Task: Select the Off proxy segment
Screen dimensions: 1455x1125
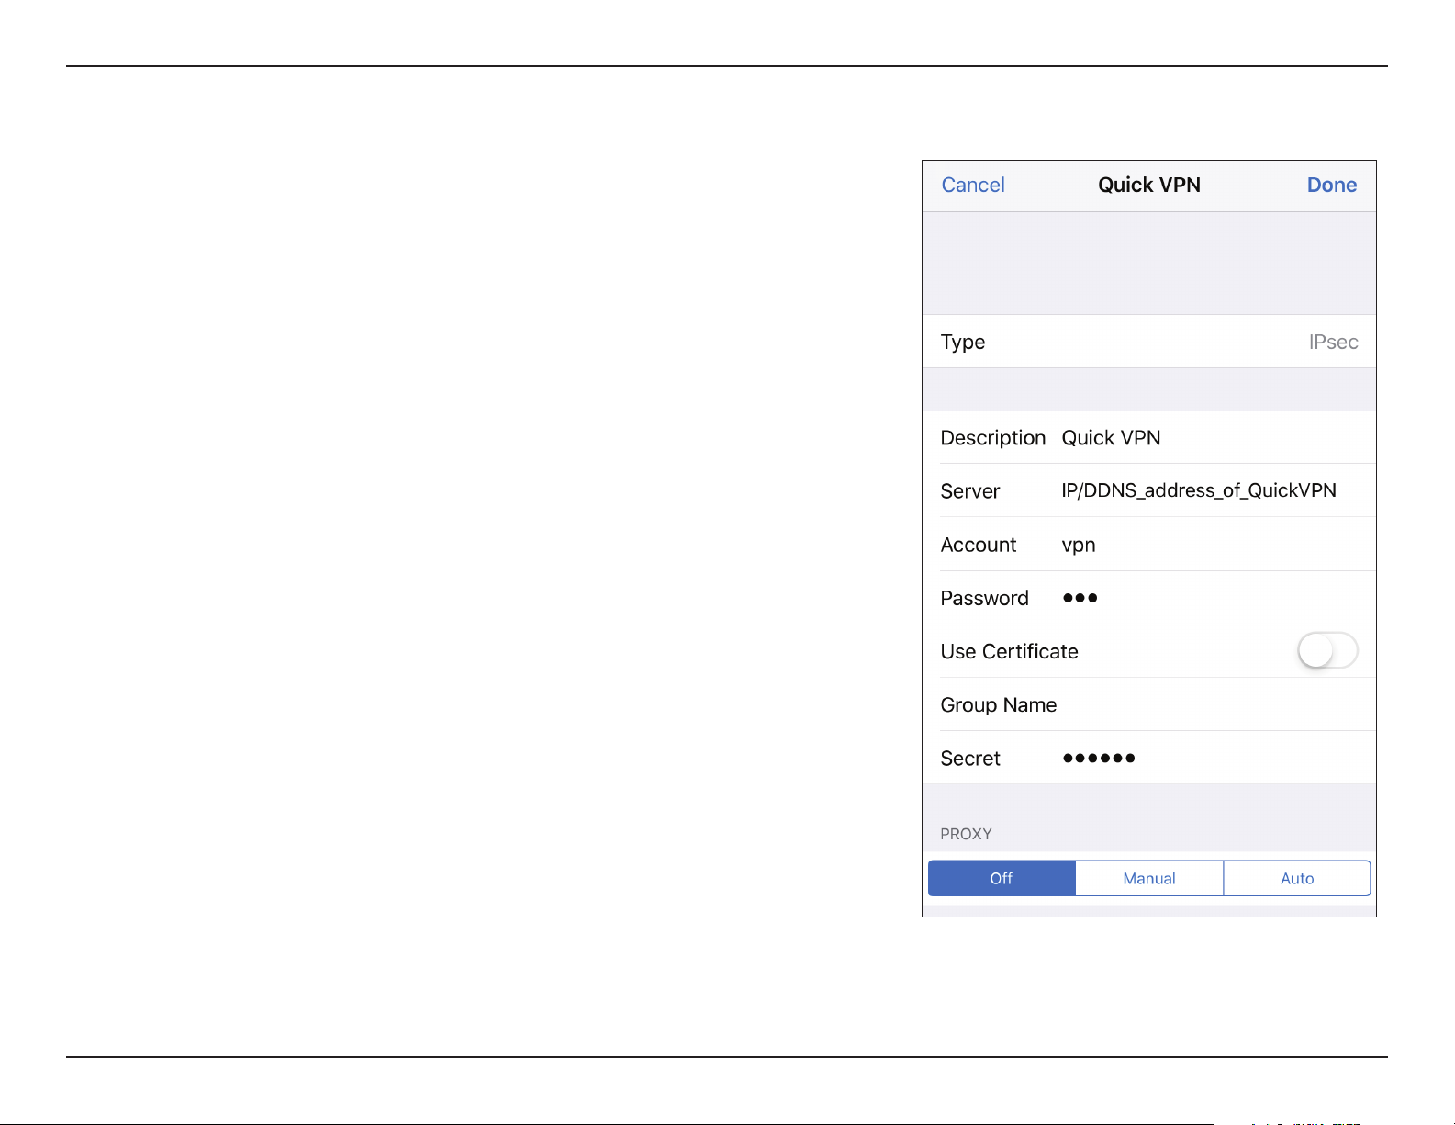Action: click(x=1002, y=878)
